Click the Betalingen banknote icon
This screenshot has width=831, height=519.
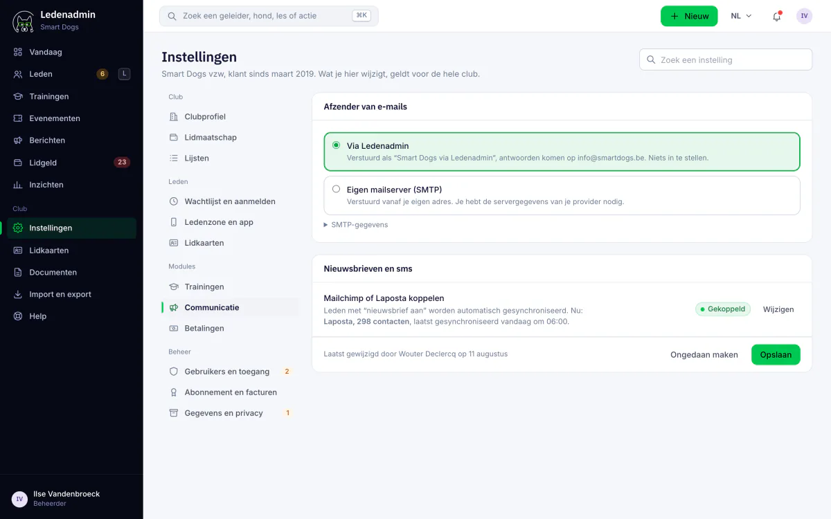point(174,328)
